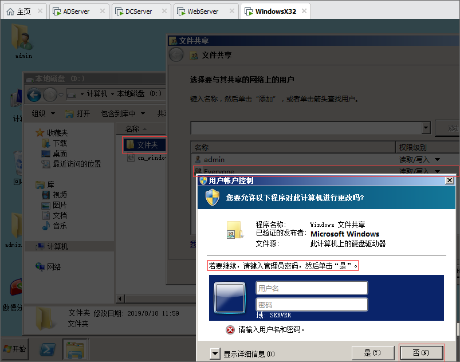This screenshot has height=362, width=460.
Task: Open Videos (视频) library
Action: [54, 195]
